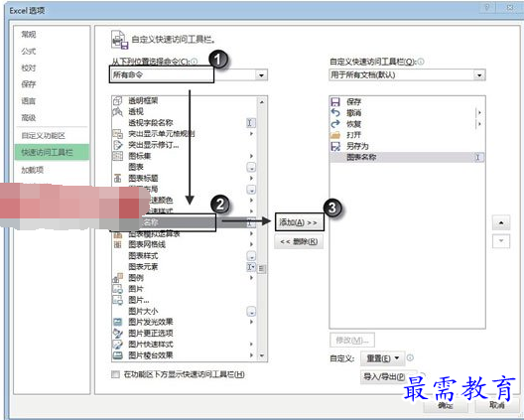Click the 图片棱台效果 icon
This screenshot has height=420, width=524.
117,355
